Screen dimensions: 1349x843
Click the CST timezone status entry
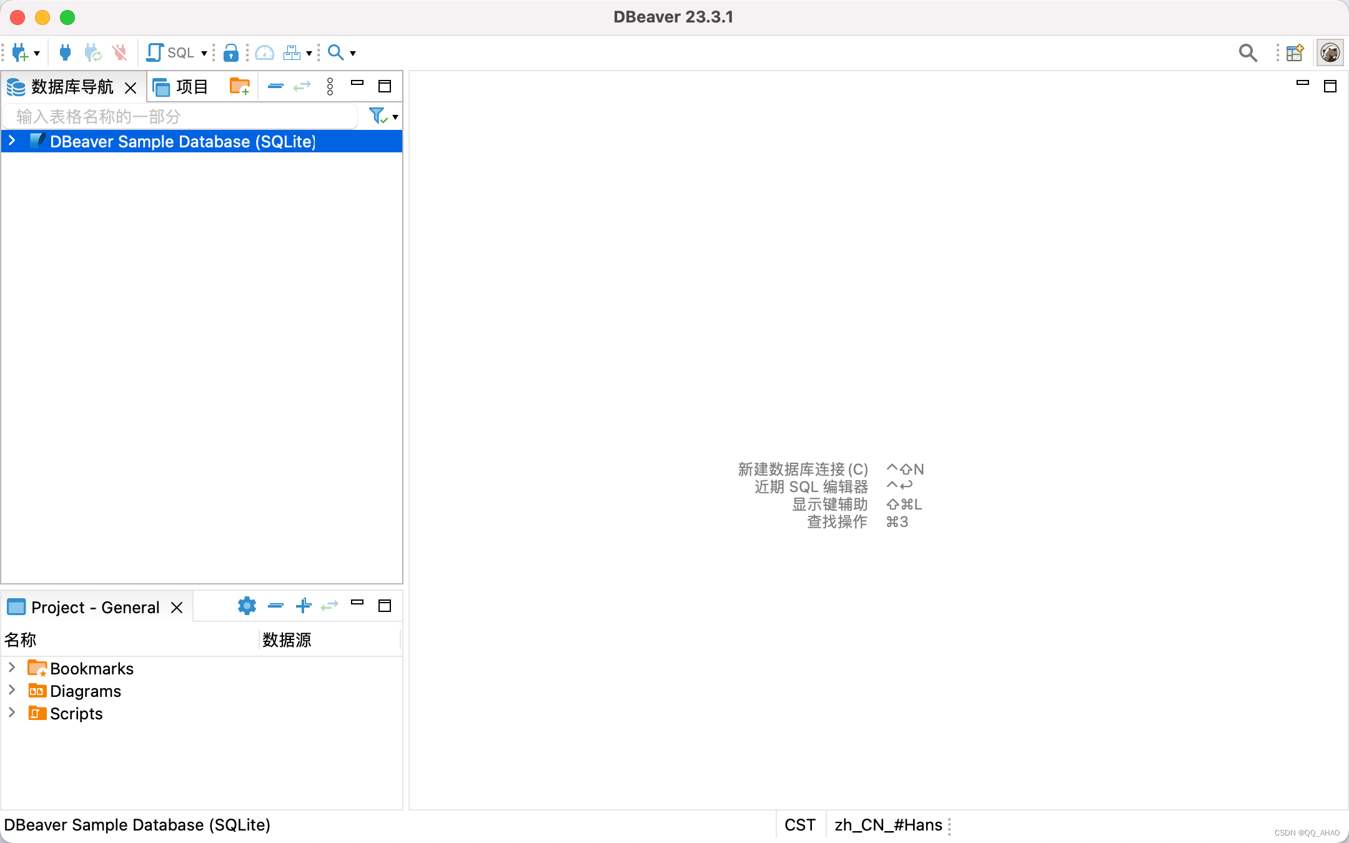[x=800, y=825]
